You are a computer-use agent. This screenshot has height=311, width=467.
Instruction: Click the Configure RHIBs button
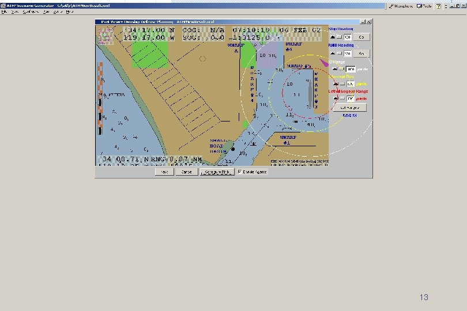tap(217, 172)
